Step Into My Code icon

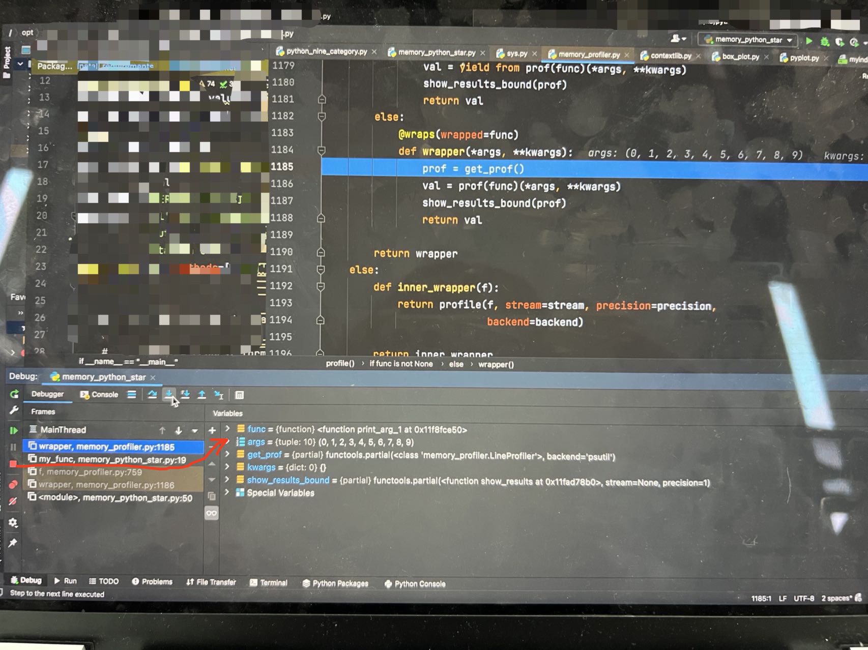(185, 394)
